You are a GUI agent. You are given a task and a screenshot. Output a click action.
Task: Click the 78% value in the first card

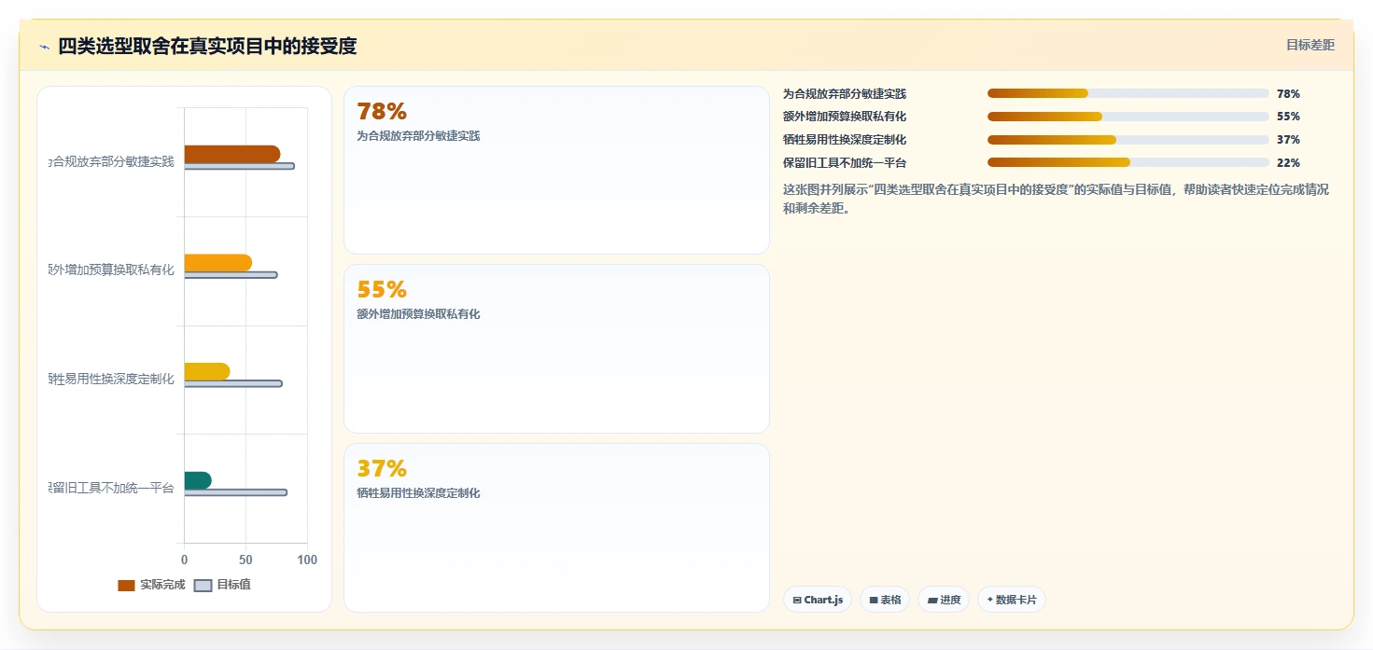coord(382,112)
